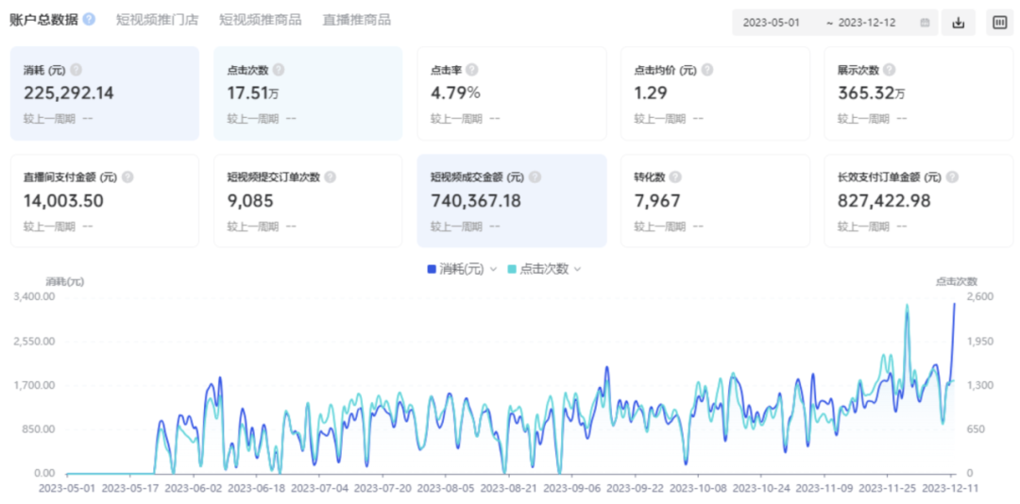Screen dimensions: 1020x504
Task: Open the custom columns icon button
Action: pyautogui.click(x=999, y=23)
